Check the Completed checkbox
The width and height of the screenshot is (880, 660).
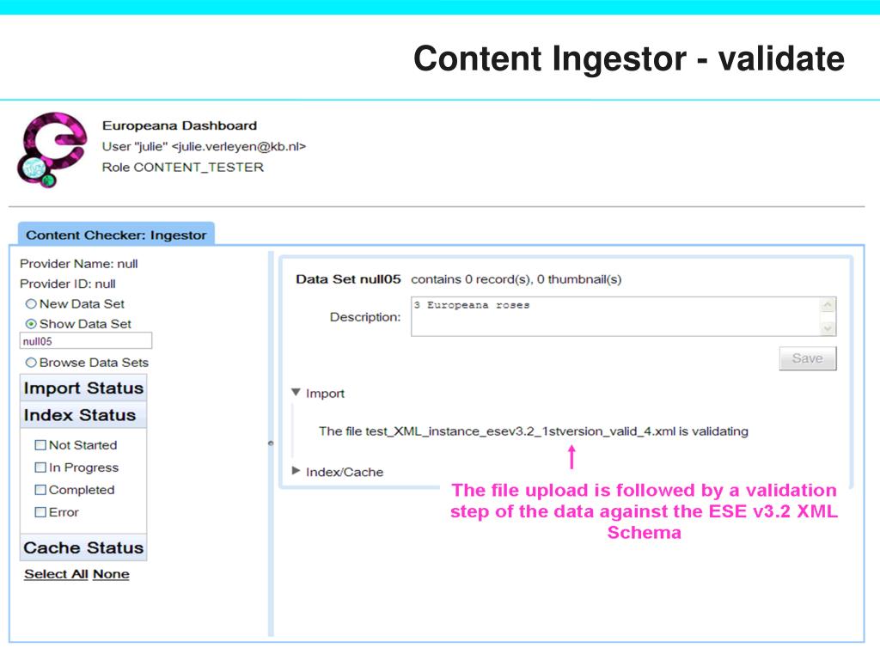pos(40,490)
